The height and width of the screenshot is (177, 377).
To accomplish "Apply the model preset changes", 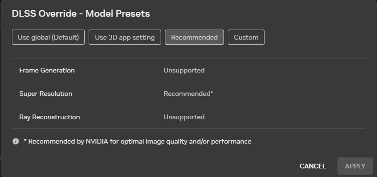I will (x=355, y=166).
